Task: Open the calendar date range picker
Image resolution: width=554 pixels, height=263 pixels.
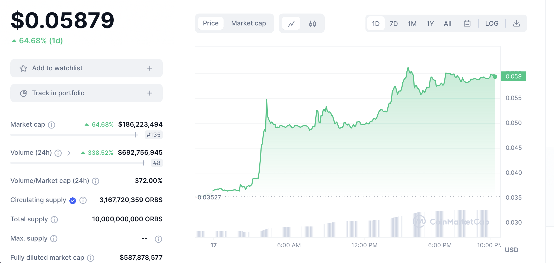Action: [x=467, y=24]
